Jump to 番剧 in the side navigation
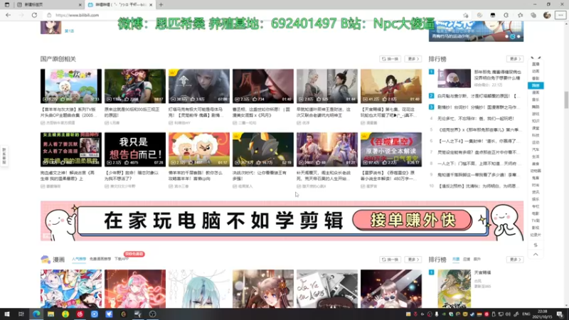569x320 pixels. (x=536, y=78)
